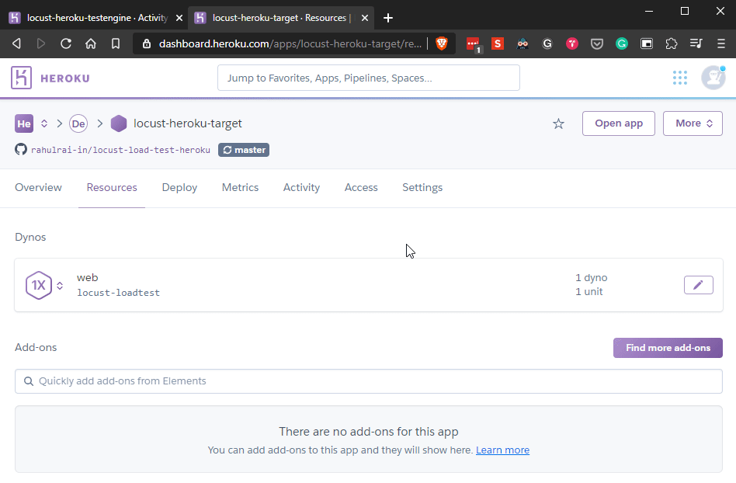Click the spy-face extension icon

pyautogui.click(x=522, y=43)
